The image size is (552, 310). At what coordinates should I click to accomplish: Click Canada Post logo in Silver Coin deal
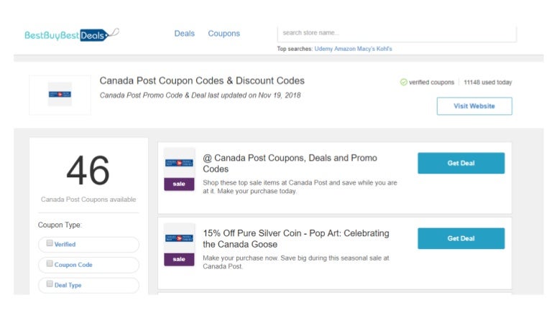[179, 238]
